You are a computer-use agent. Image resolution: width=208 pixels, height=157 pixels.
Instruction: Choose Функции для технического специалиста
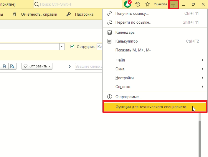pos(155,107)
